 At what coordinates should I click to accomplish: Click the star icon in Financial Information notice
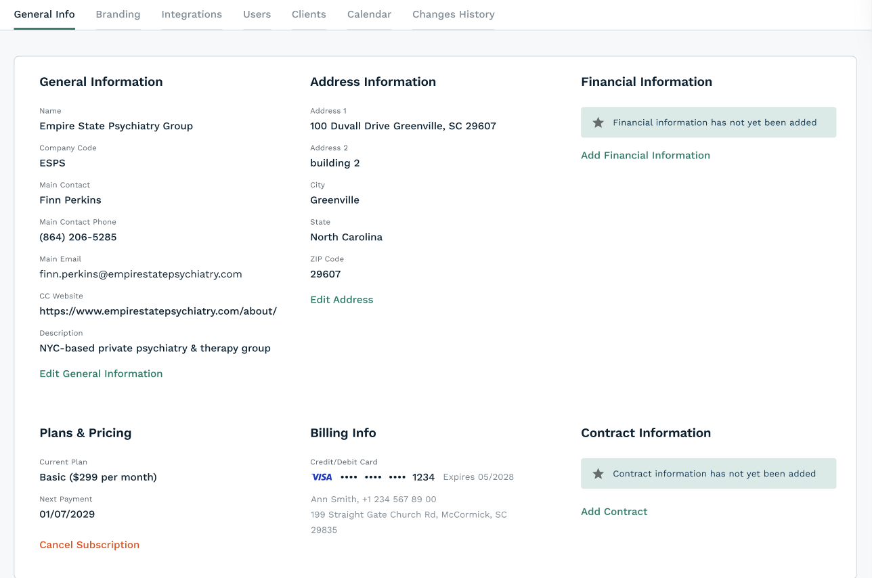tap(598, 123)
